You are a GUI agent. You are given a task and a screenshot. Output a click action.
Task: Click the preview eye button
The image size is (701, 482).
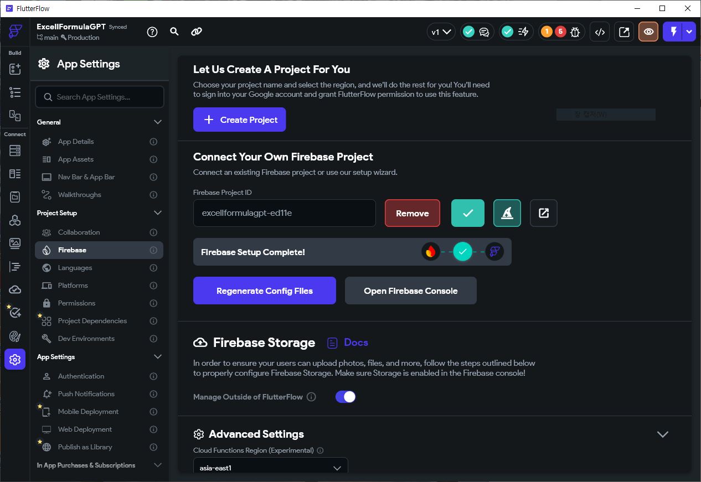[648, 32]
